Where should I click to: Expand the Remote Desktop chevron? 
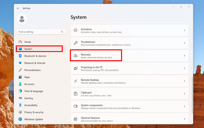(184, 81)
